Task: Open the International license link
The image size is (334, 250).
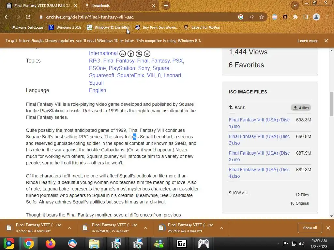Action: [103, 53]
